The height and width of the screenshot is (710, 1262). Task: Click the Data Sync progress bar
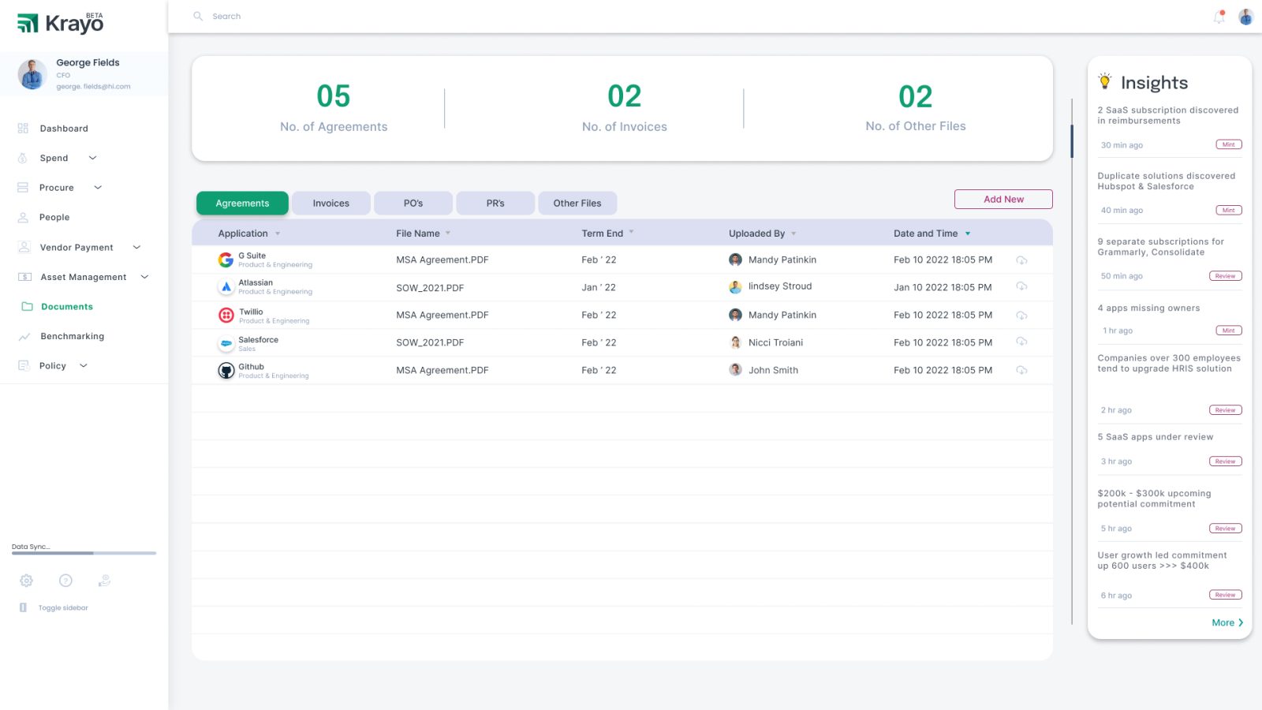[84, 553]
